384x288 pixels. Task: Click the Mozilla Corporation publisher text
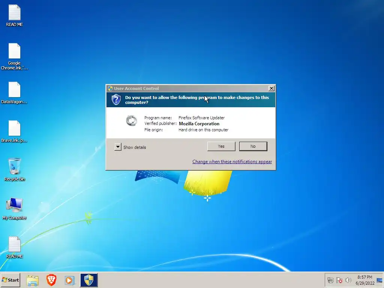point(199,124)
